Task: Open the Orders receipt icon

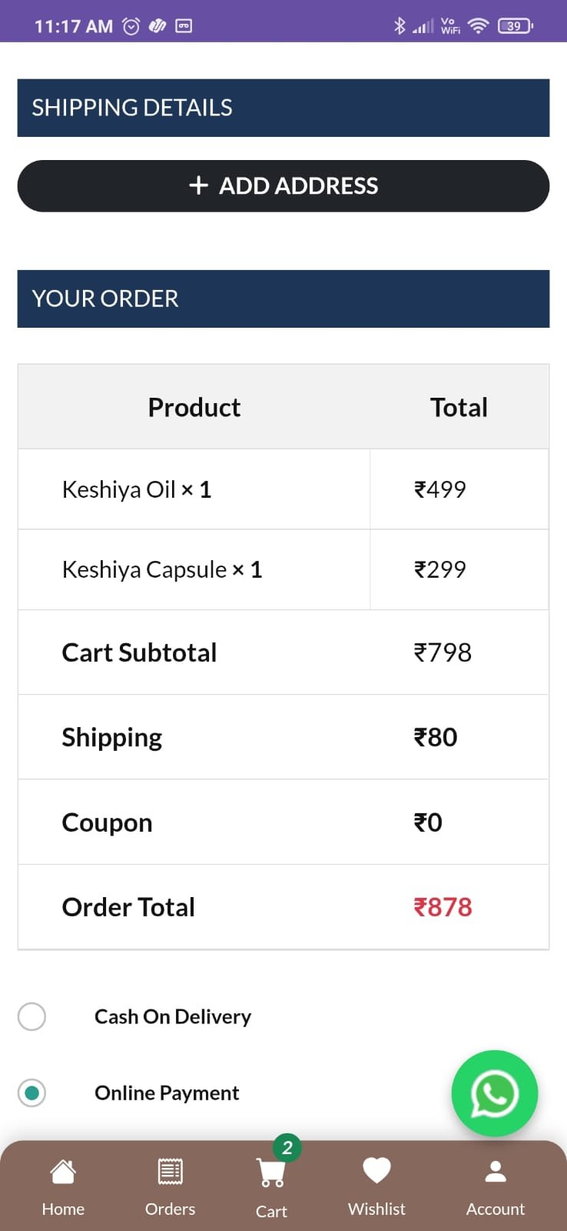Action: point(170,1172)
